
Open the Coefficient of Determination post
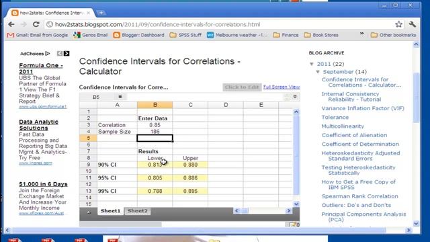click(x=360, y=144)
